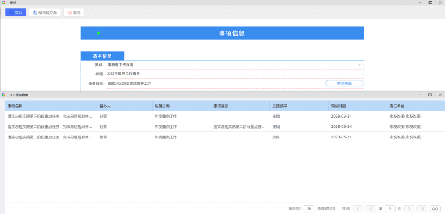This screenshot has height=215, width=446.
Task: Sort by the 反馈频率 column header
Action: point(299,106)
